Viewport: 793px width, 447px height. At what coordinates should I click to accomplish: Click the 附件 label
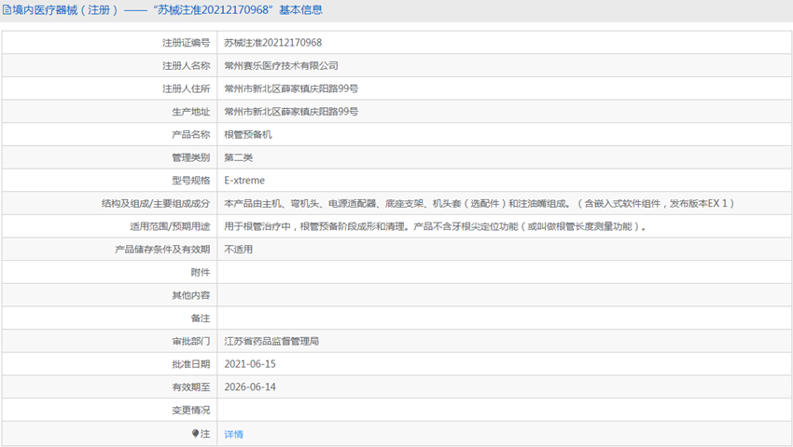pos(201,272)
